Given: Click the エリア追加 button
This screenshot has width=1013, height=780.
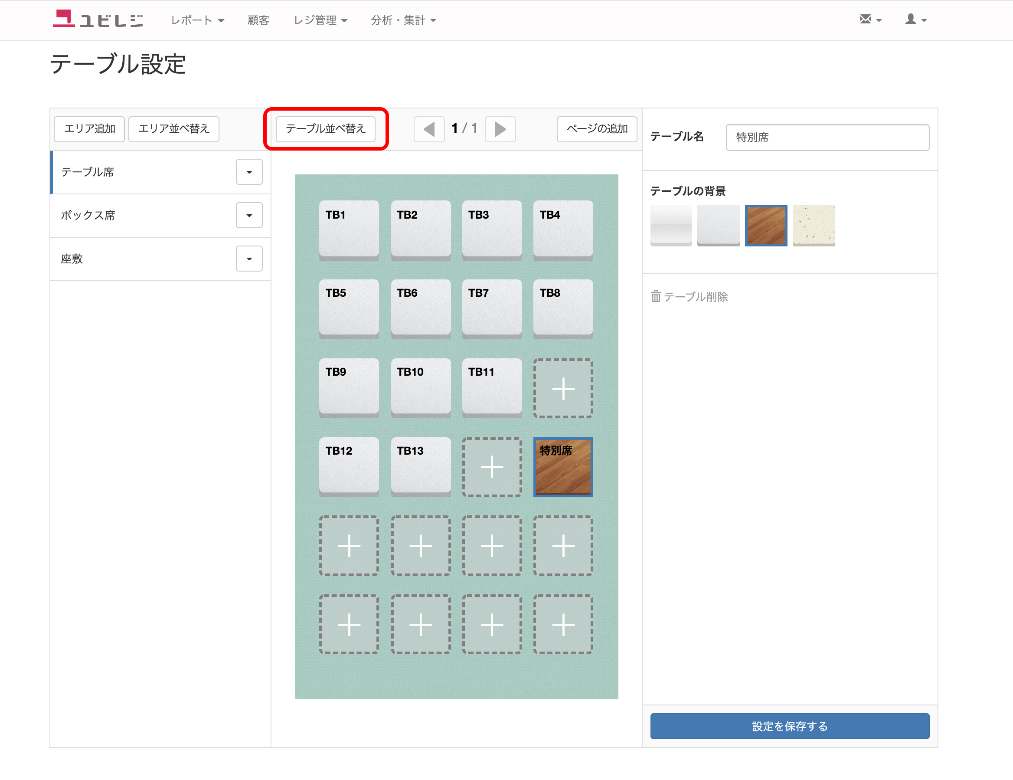Looking at the screenshot, I should pos(89,128).
